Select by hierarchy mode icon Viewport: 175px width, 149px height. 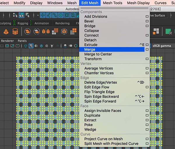15,15
